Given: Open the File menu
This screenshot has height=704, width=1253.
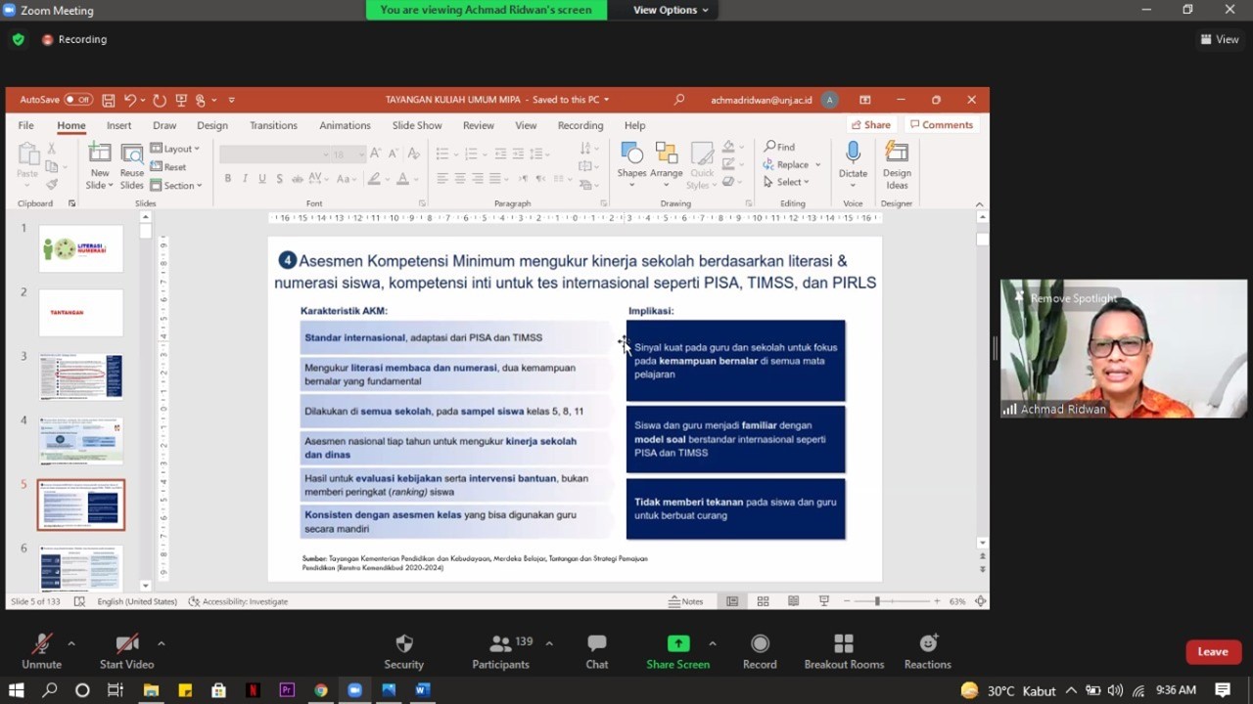Looking at the screenshot, I should (25, 125).
